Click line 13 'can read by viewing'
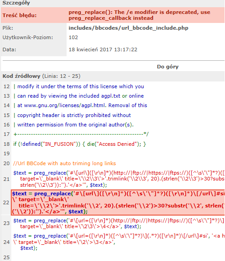This screenshot has height=261, width=225. click(x=78, y=96)
